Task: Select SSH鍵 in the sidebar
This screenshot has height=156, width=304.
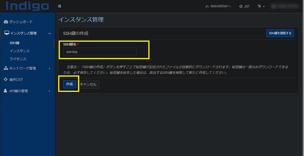Action: coord(14,43)
